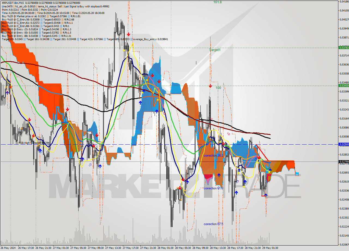Click the 'correction 87.5' label
The image size is (349, 251).
(x=213, y=224)
